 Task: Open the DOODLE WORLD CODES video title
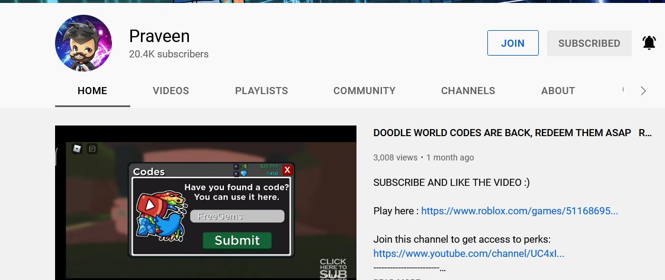[x=512, y=133]
